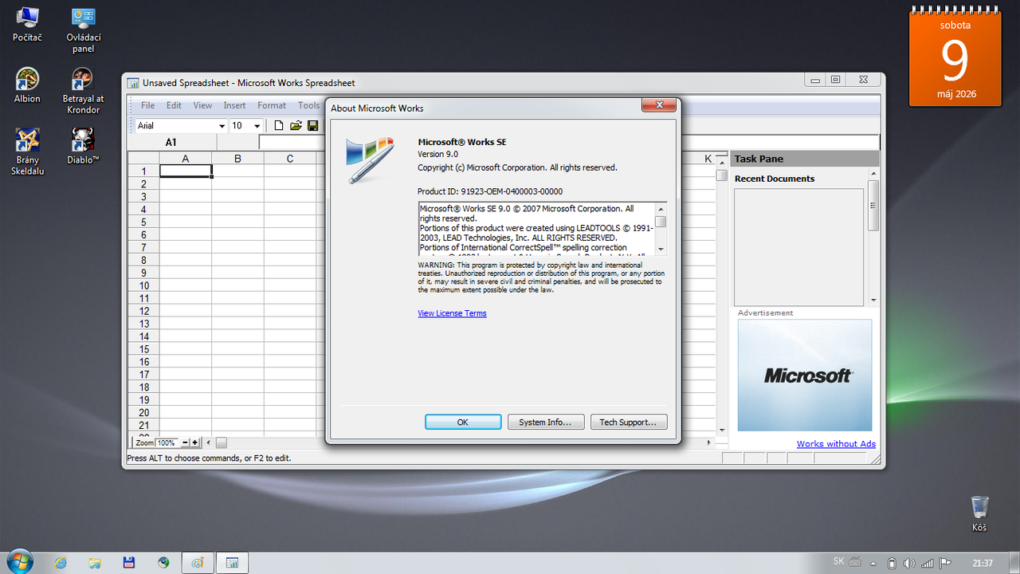
Task: Close the About Microsoft Works dialog
Action: (x=659, y=105)
